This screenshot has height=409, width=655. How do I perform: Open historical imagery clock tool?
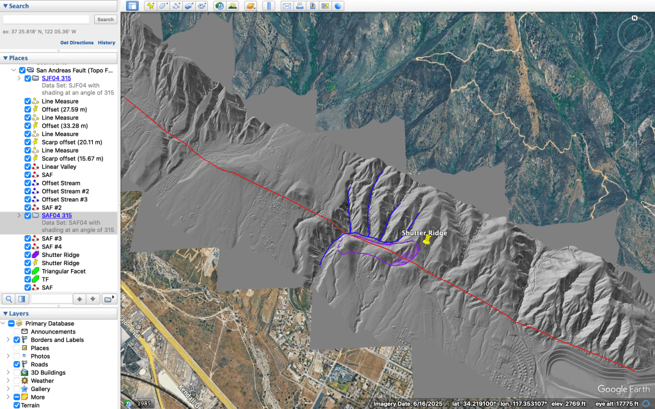(x=220, y=6)
